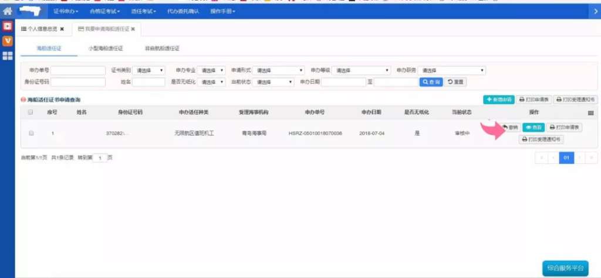Open the 合格证考试 menu

(104, 12)
